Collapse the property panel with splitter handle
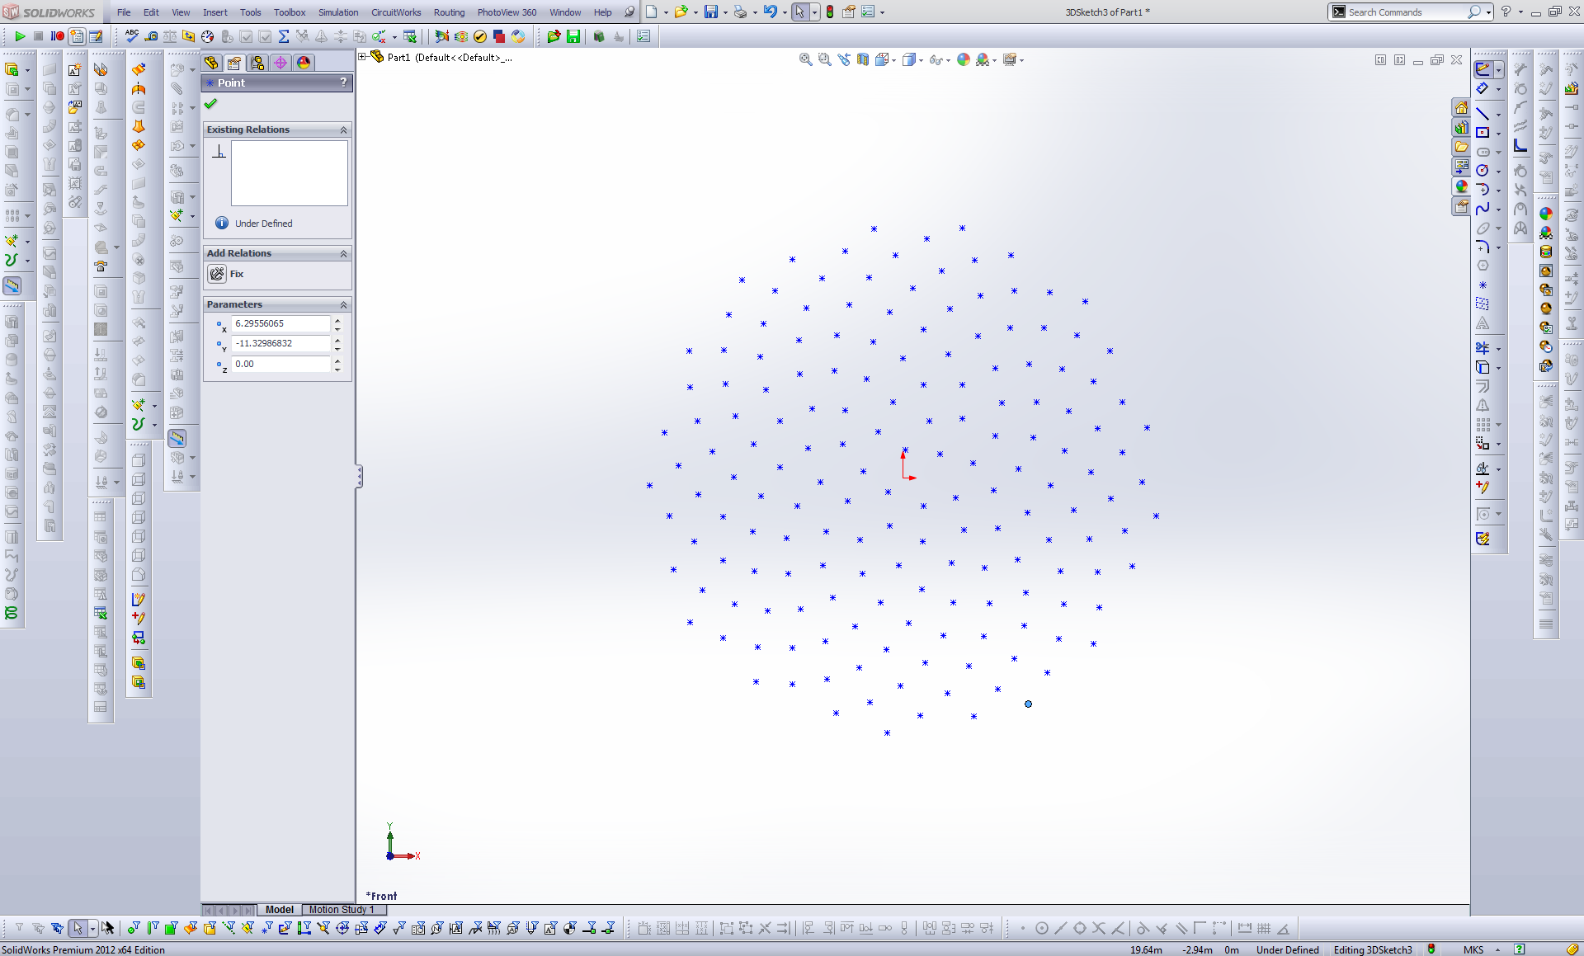 click(359, 476)
